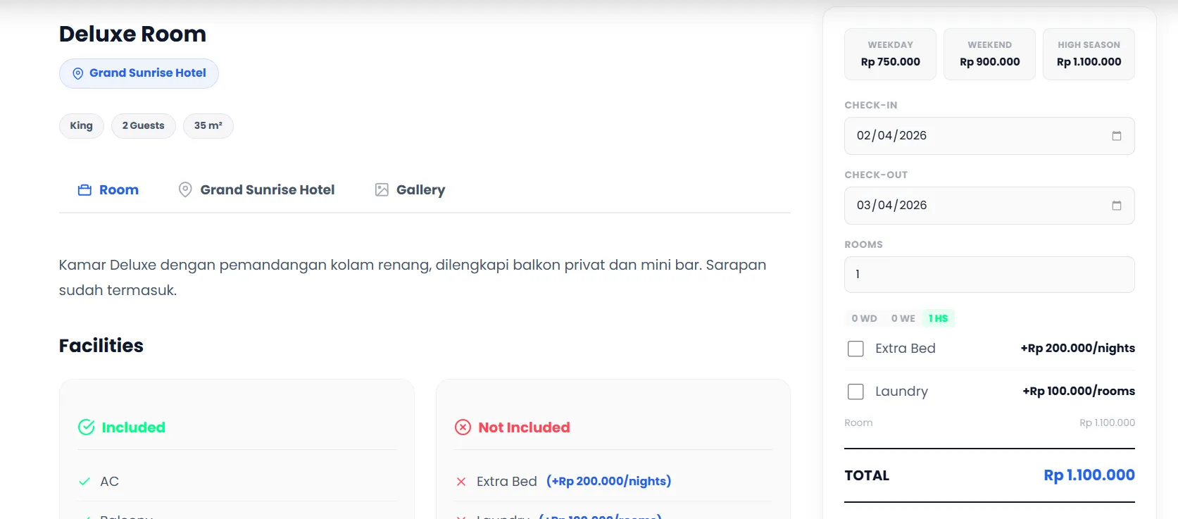The image size is (1178, 519).
Task: Click the Weekend Rp 900.000 price card
Action: 989,54
